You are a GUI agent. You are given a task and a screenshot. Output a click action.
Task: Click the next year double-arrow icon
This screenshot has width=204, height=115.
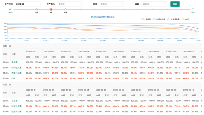193,9
